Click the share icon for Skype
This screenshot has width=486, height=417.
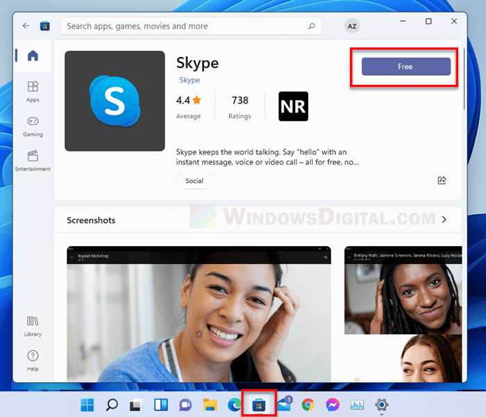click(442, 180)
